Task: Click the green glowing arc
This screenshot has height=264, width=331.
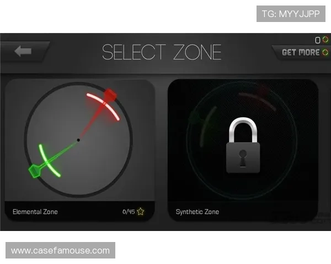Action: click(x=49, y=161)
